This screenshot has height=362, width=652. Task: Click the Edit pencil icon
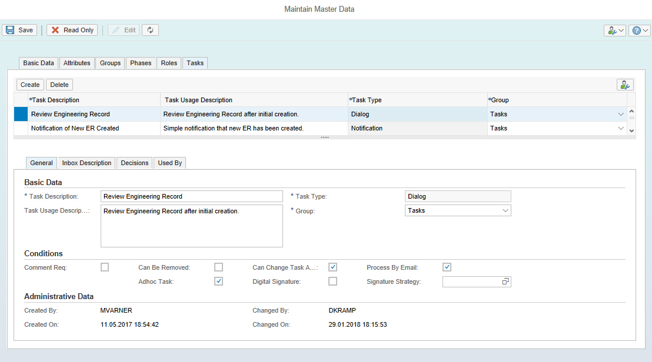tap(115, 30)
